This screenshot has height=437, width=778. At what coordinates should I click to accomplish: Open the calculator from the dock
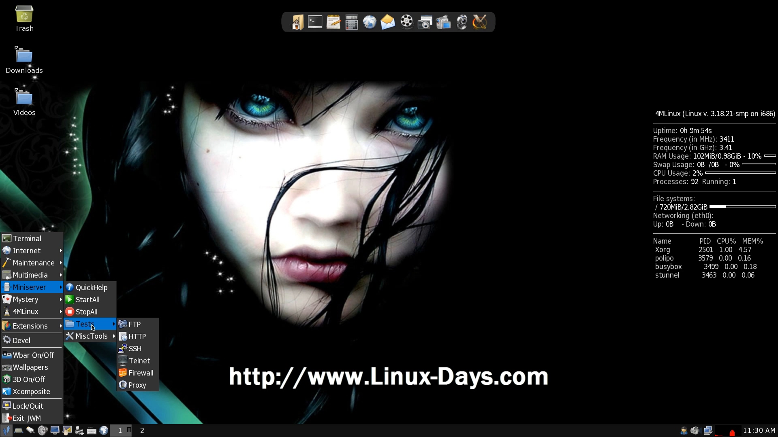click(351, 22)
